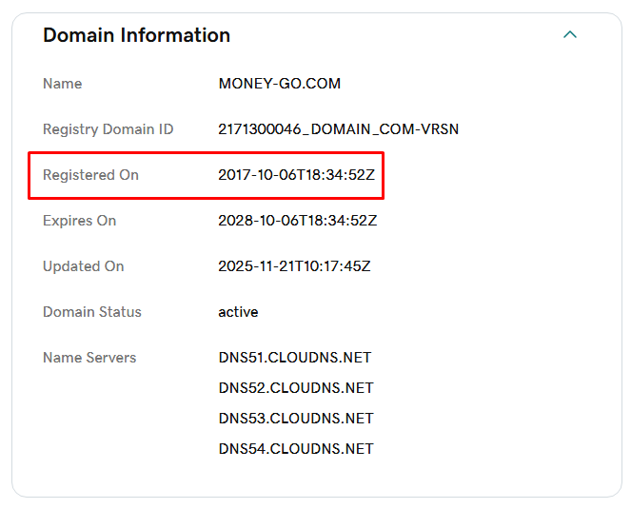Click the Updated On label
Viewport: 631px width, 509px height.
click(83, 266)
